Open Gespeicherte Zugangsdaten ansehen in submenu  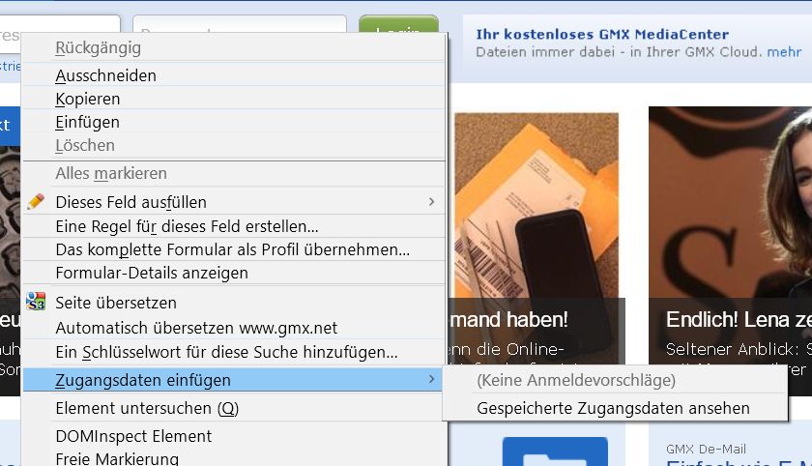point(615,408)
